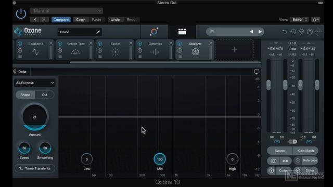Image resolution: width=333 pixels, height=187 pixels.
Task: Select the Dynamics module icon
Action: pyautogui.click(x=155, y=52)
